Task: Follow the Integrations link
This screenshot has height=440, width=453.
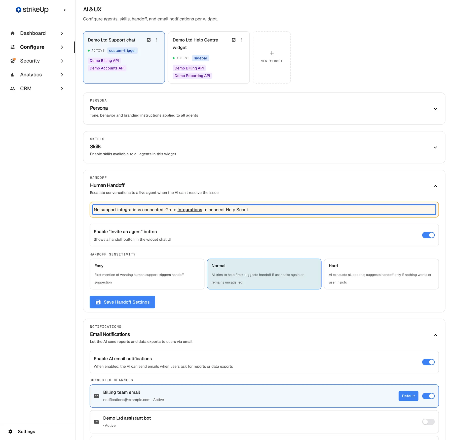Action: [x=190, y=210]
